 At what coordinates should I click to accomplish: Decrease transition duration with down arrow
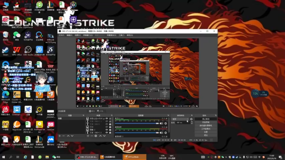click(x=192, y=123)
